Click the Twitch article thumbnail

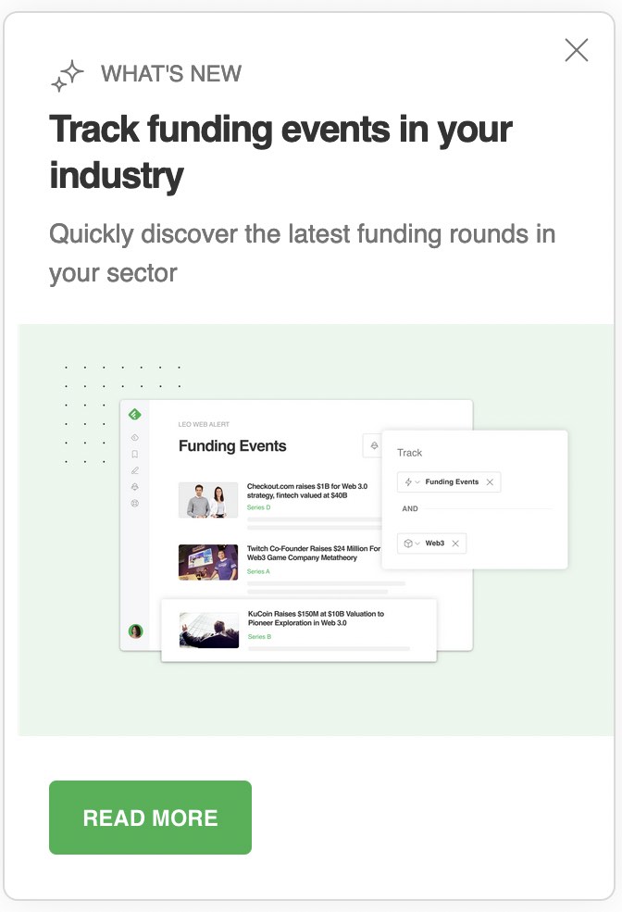(x=208, y=562)
